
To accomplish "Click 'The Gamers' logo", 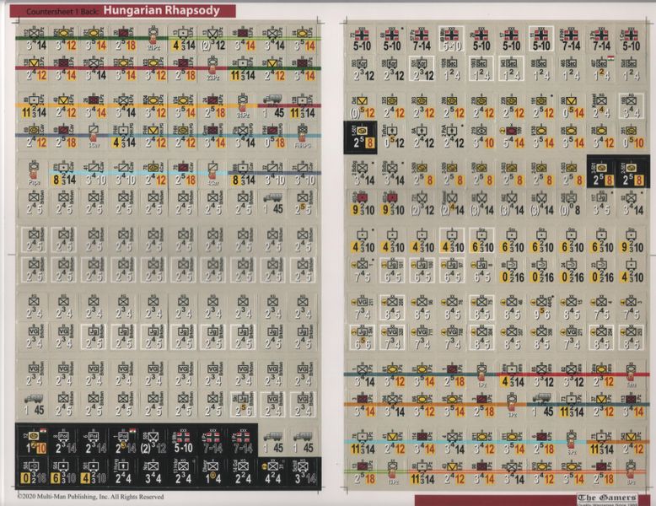I will tap(606, 498).
